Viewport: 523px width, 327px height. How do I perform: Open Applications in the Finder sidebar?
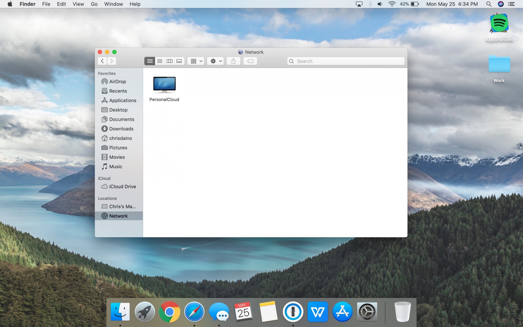(x=119, y=100)
